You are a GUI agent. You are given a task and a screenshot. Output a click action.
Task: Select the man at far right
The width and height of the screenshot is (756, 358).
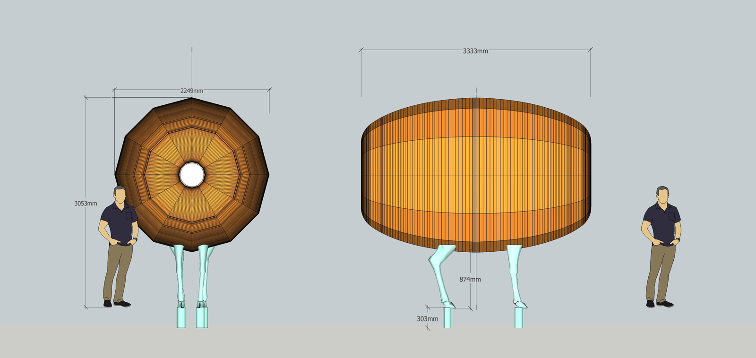pyautogui.click(x=661, y=247)
